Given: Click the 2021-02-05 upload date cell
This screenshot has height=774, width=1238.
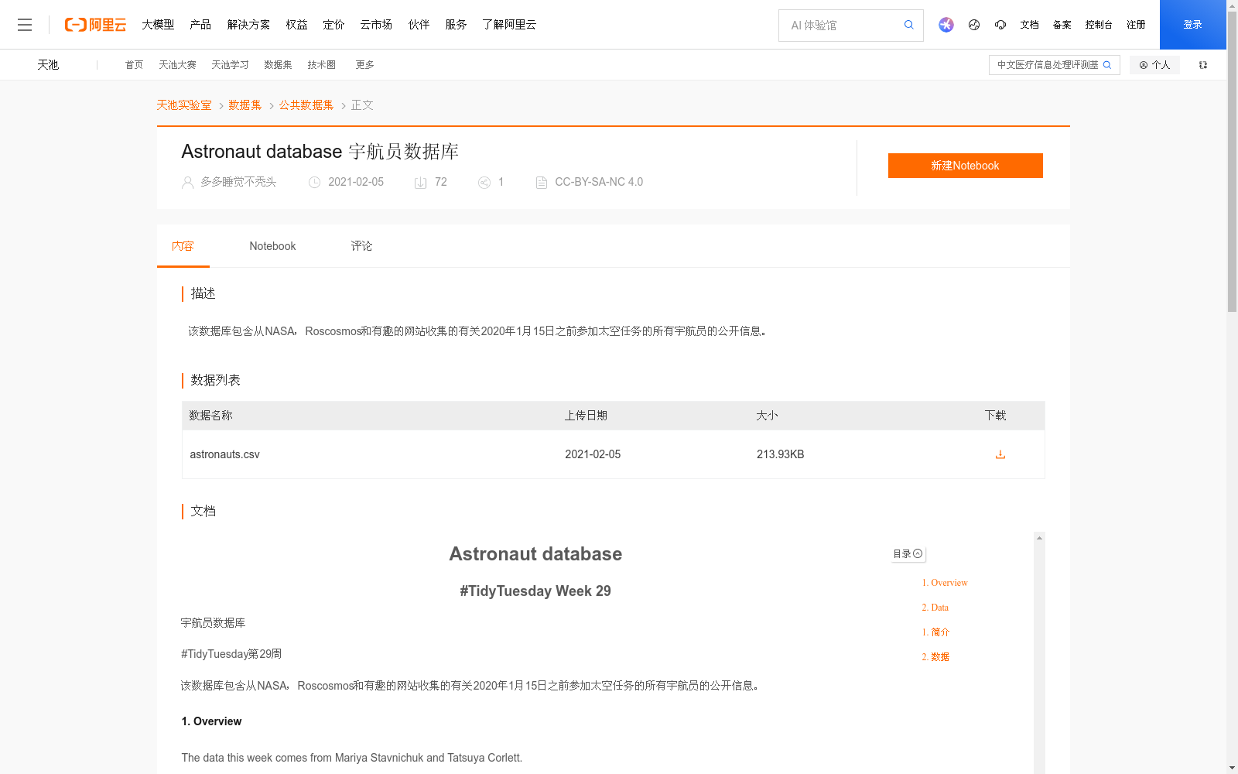Looking at the screenshot, I should [x=593, y=454].
